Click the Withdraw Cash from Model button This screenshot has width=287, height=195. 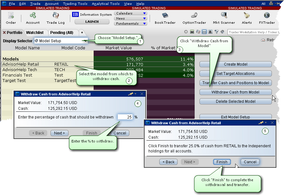pos(236,92)
